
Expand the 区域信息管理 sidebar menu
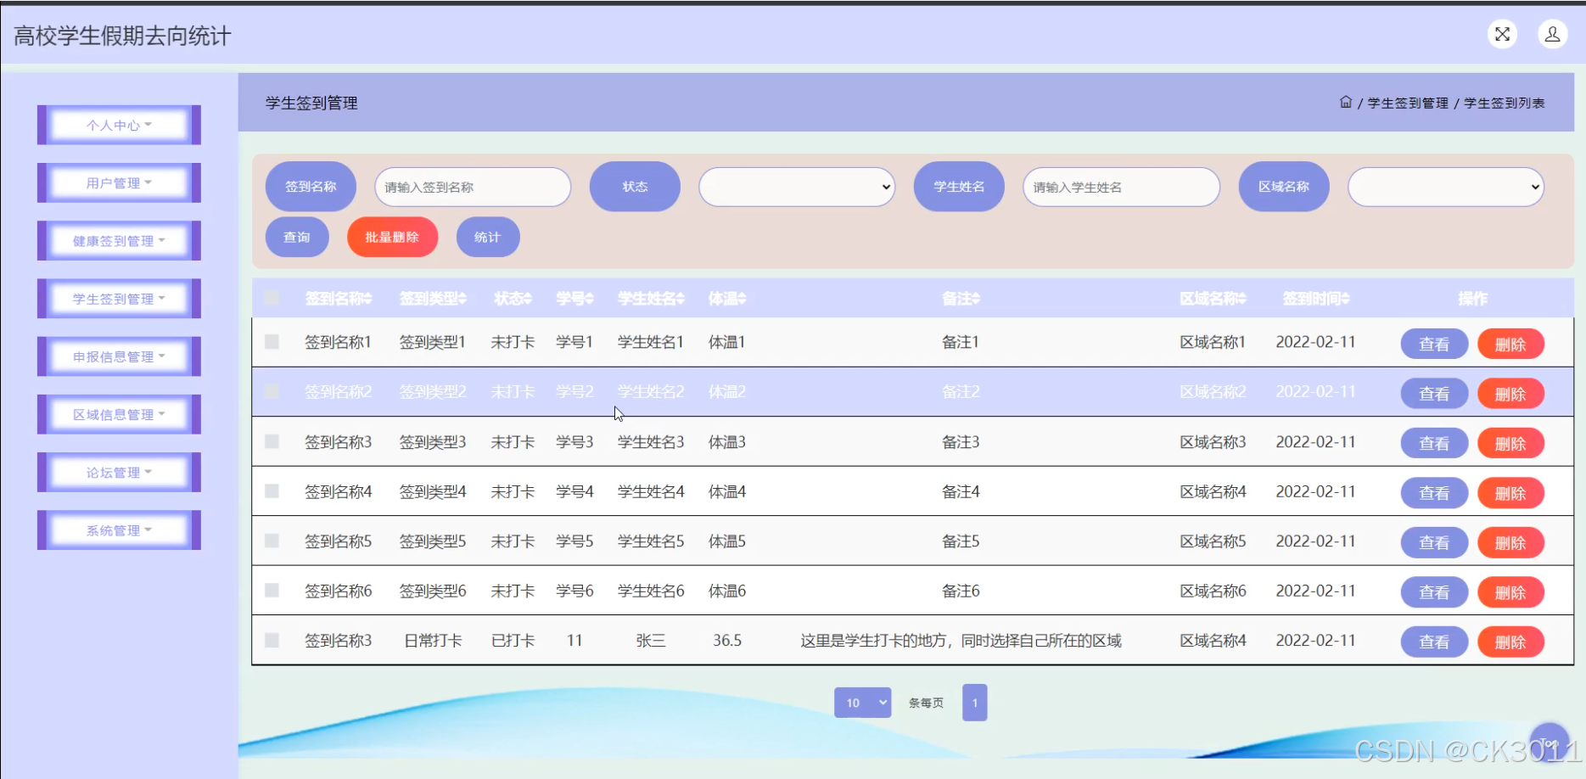click(119, 414)
